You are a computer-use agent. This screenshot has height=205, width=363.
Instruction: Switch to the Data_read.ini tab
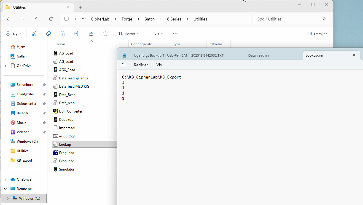(x=258, y=55)
